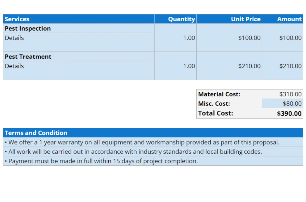306x202 pixels.
Task: Click the Pest Treatment amount of $210.00
Action: pyautogui.click(x=290, y=66)
